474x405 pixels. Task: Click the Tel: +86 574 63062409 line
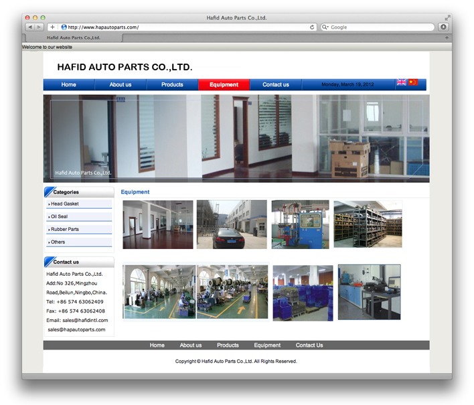pos(75,302)
